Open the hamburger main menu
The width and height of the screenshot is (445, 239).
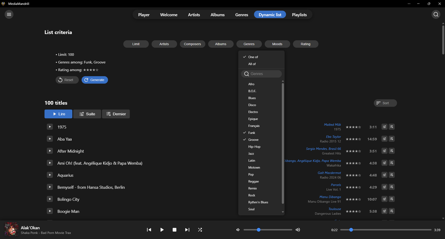[x=9, y=14]
